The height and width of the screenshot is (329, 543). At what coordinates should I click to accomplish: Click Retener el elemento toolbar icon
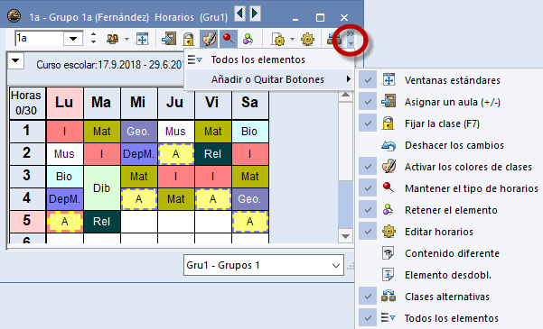pos(248,39)
